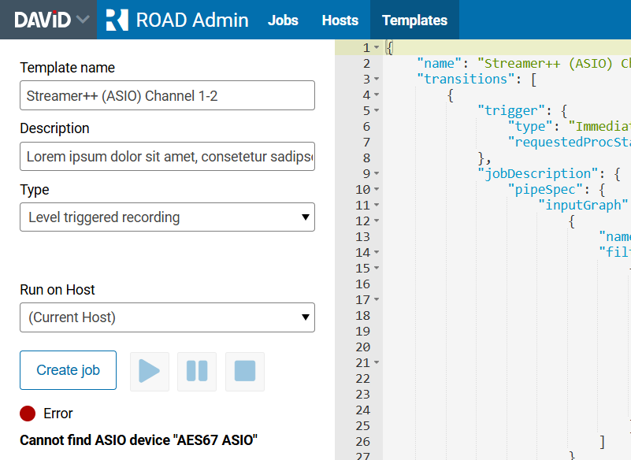Click the play job icon

(150, 371)
